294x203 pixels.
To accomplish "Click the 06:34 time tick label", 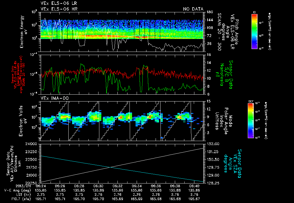I will click(136, 186).
